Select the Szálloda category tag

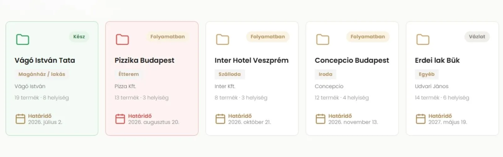[x=229, y=74]
